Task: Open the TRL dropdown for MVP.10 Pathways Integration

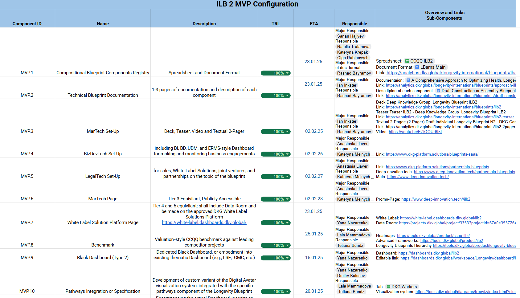Action: (287, 292)
